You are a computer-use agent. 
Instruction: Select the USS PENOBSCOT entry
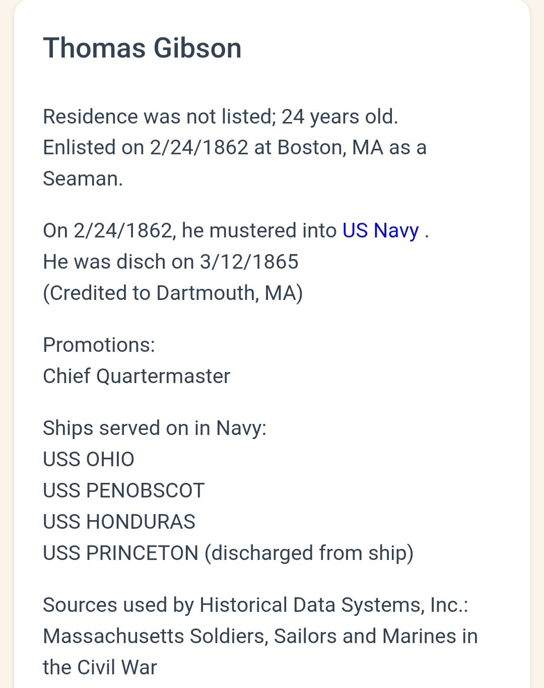tap(123, 491)
